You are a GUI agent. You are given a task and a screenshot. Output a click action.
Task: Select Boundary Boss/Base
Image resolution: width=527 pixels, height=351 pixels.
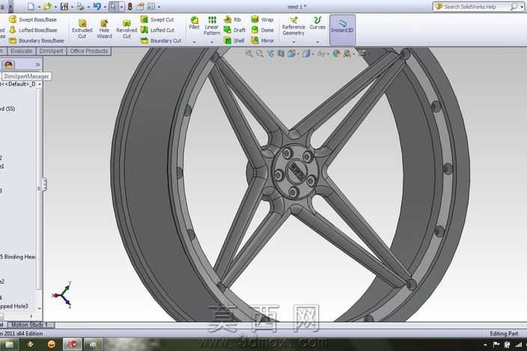(36, 40)
